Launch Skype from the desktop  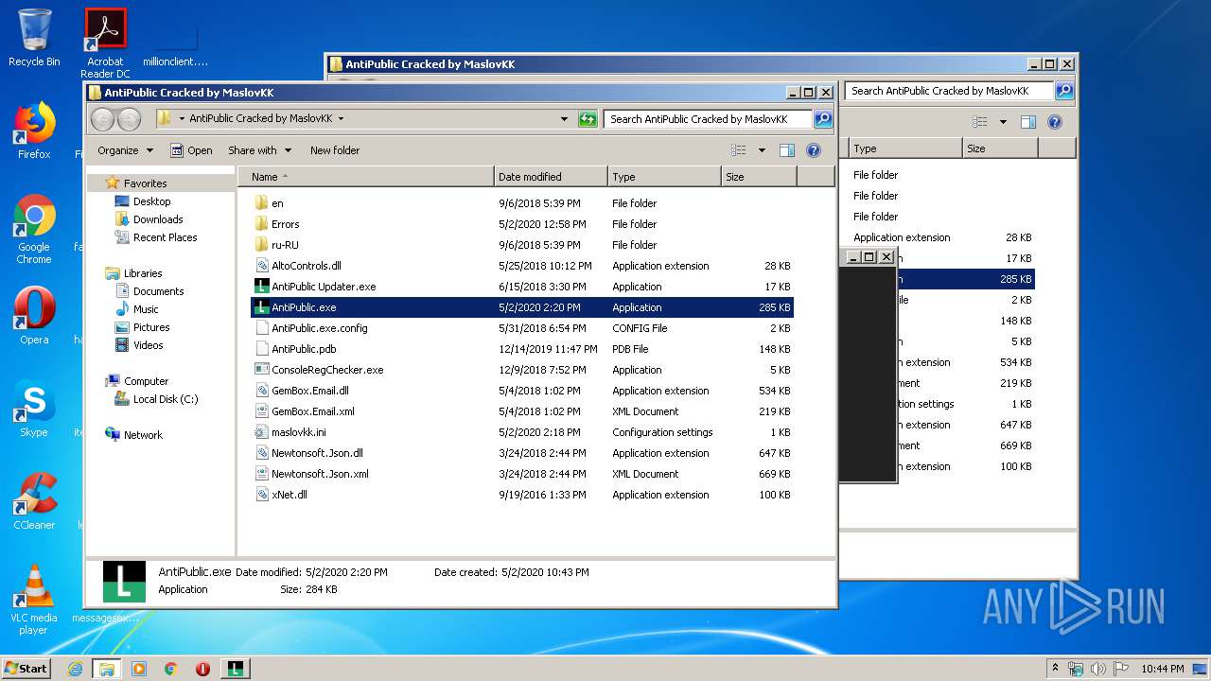tap(34, 409)
